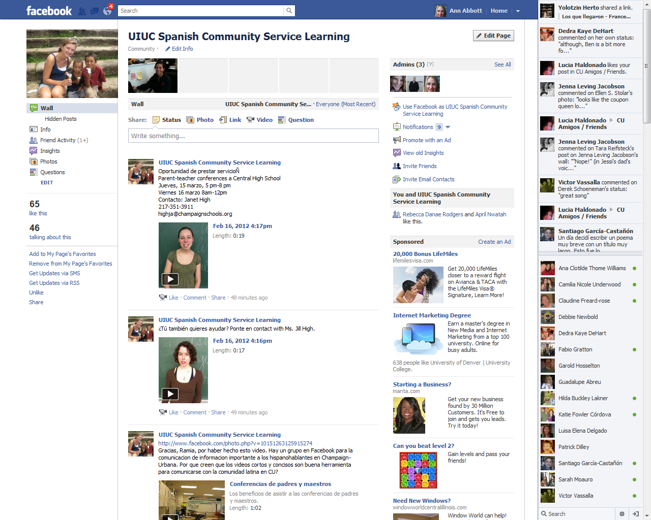The height and width of the screenshot is (520, 651).
Task: Click Create an Ad link
Action: pyautogui.click(x=494, y=242)
